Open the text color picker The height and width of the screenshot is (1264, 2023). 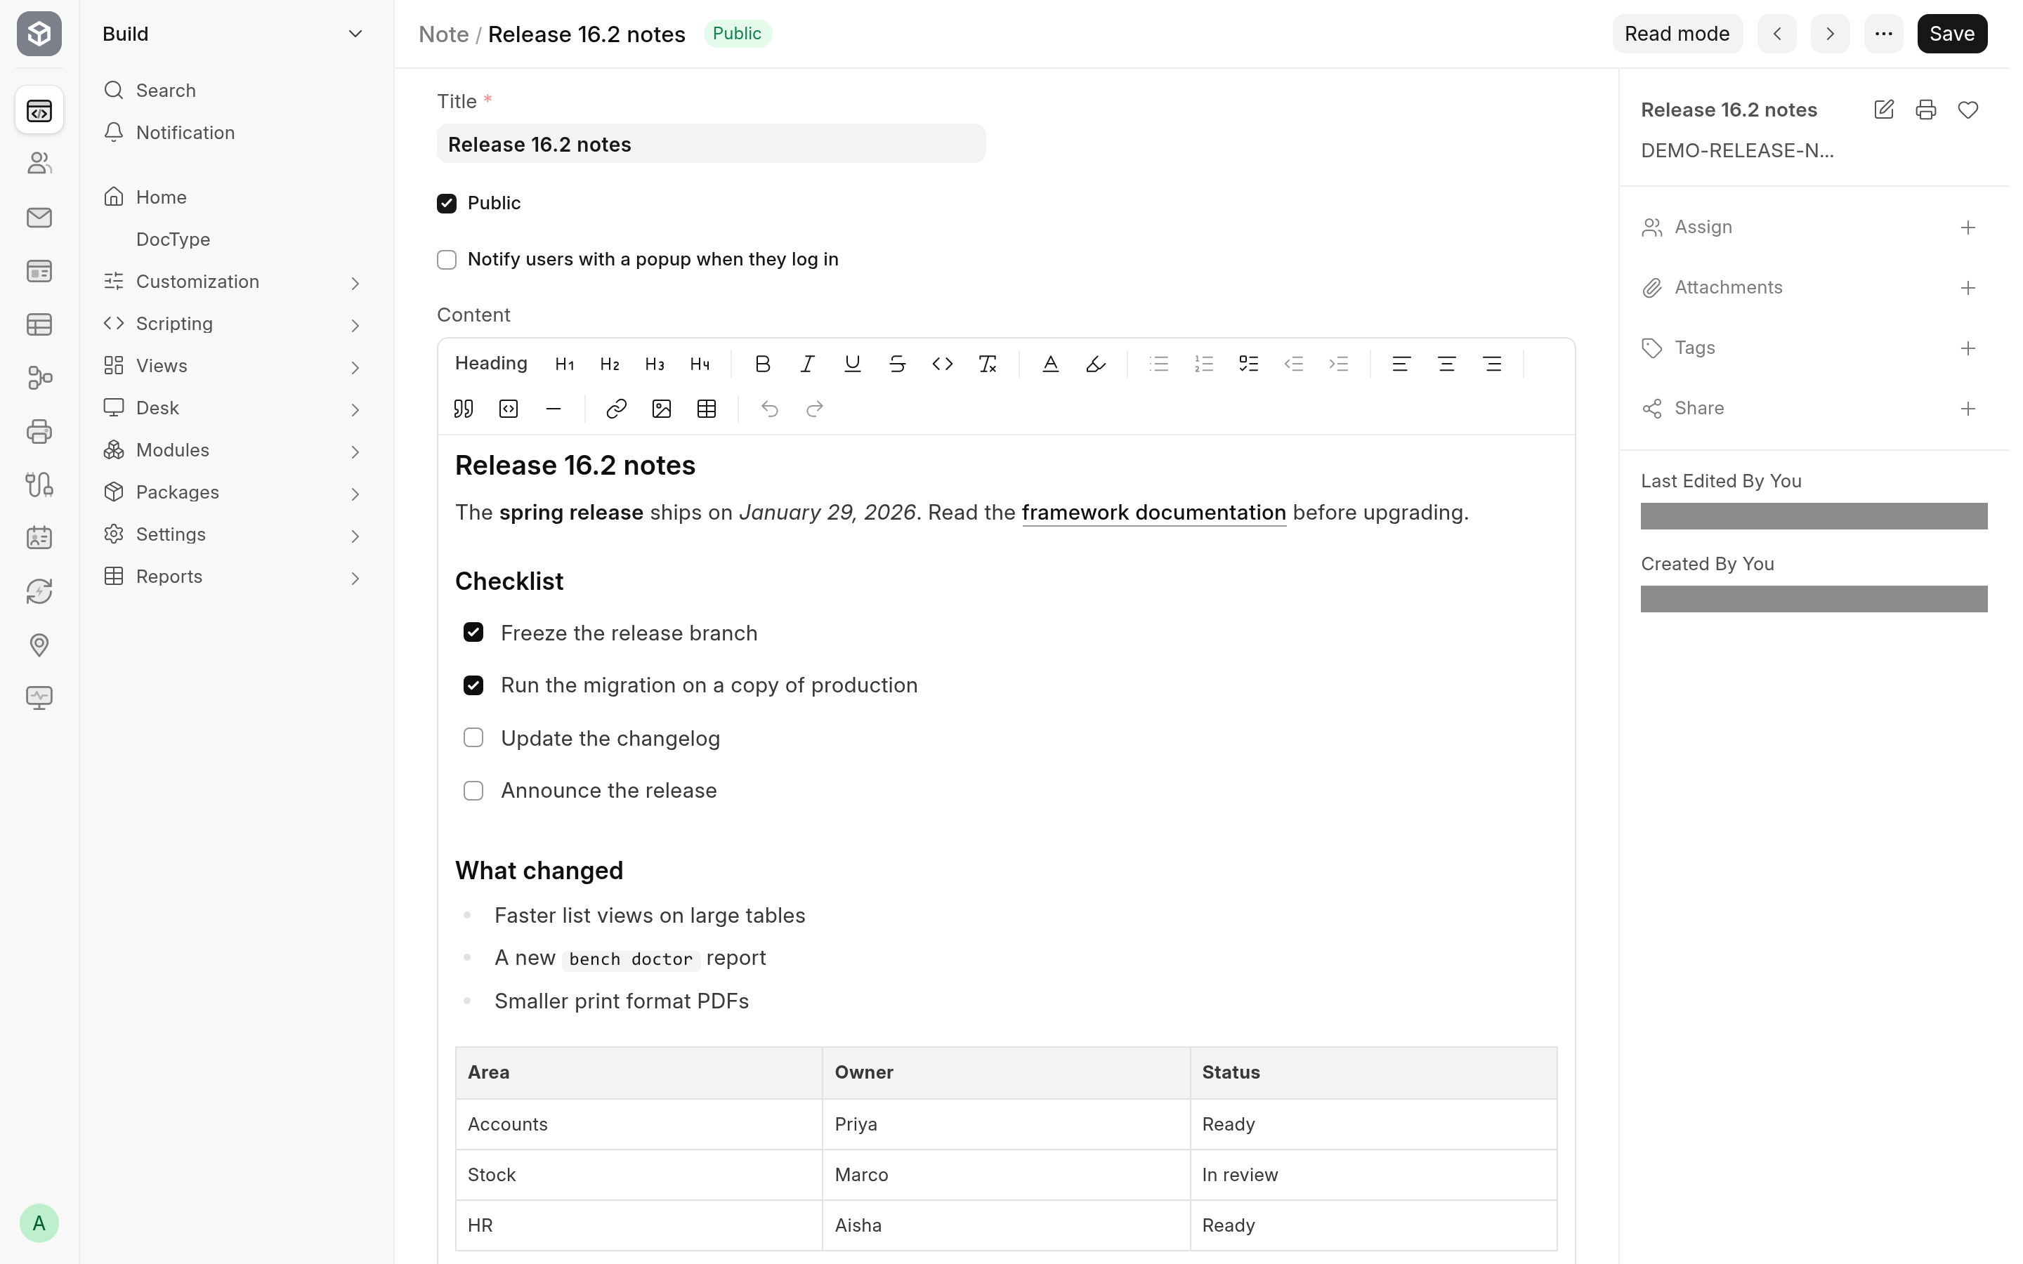coord(1051,364)
